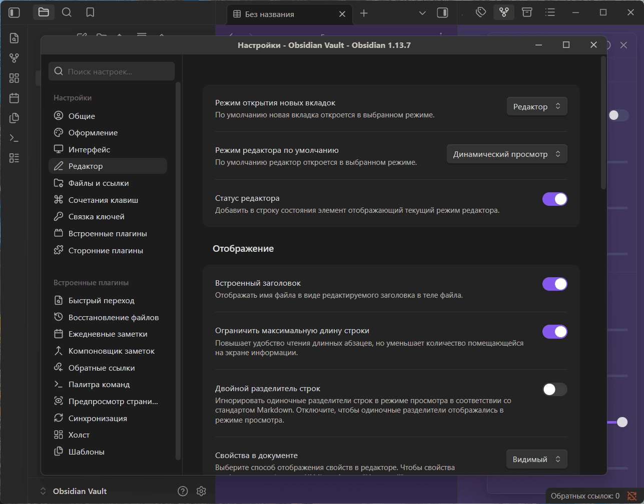
Task: Open 'Сторонние плагины' settings
Action: (108, 250)
